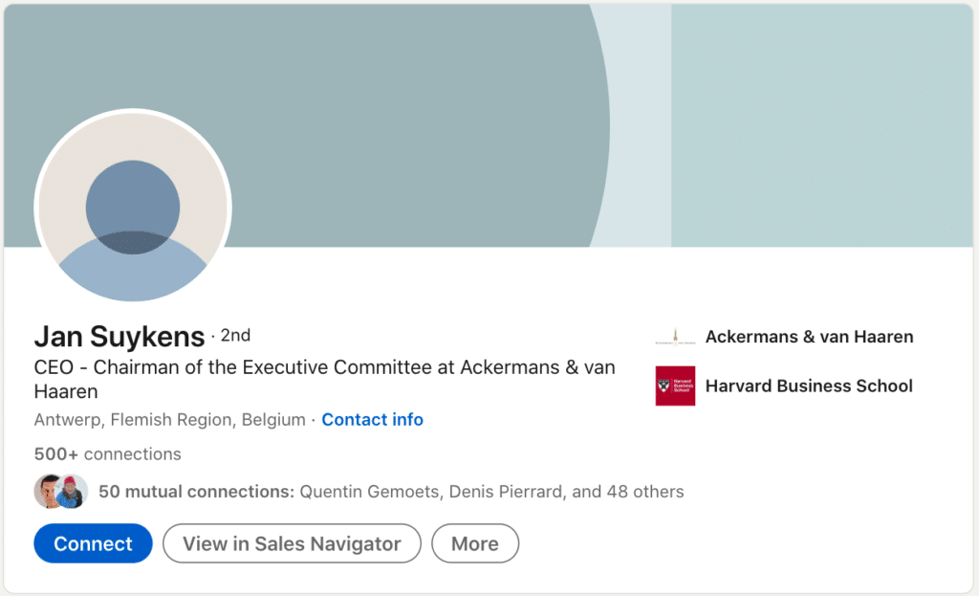Click Denis Pierrard in mutual connections

click(505, 492)
